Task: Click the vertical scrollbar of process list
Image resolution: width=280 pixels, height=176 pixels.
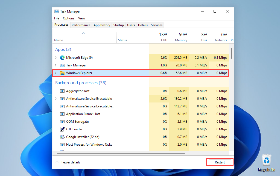Action: click(232, 53)
